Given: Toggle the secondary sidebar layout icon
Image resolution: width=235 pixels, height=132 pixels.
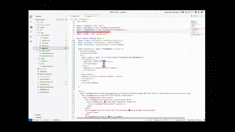Looking at the screenshot, I should click(x=189, y=12).
